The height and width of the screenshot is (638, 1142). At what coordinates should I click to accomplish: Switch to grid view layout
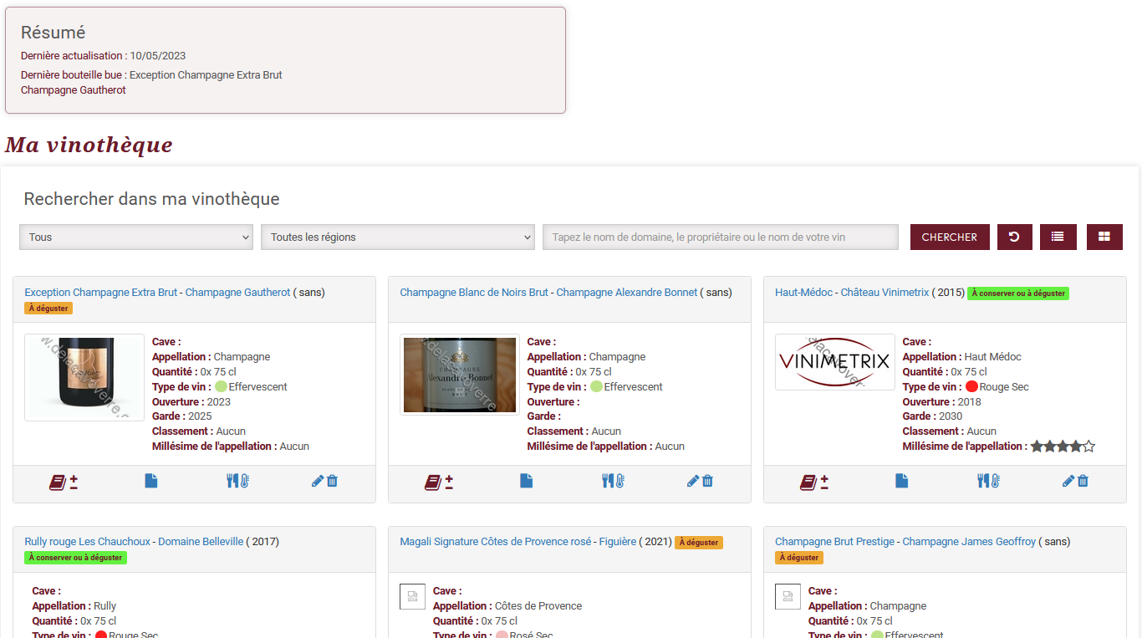pos(1104,237)
